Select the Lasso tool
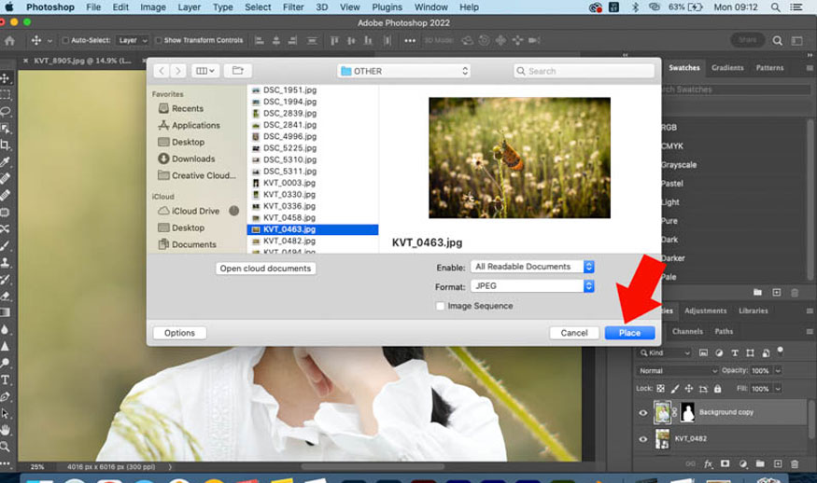817x483 pixels. [6, 111]
